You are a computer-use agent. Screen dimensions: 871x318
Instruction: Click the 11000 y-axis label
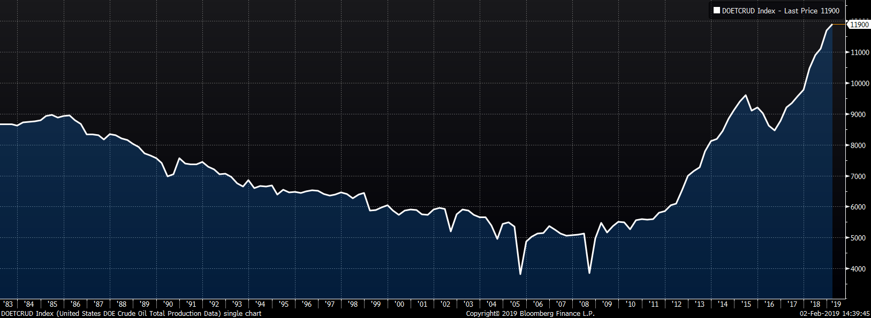click(x=860, y=52)
